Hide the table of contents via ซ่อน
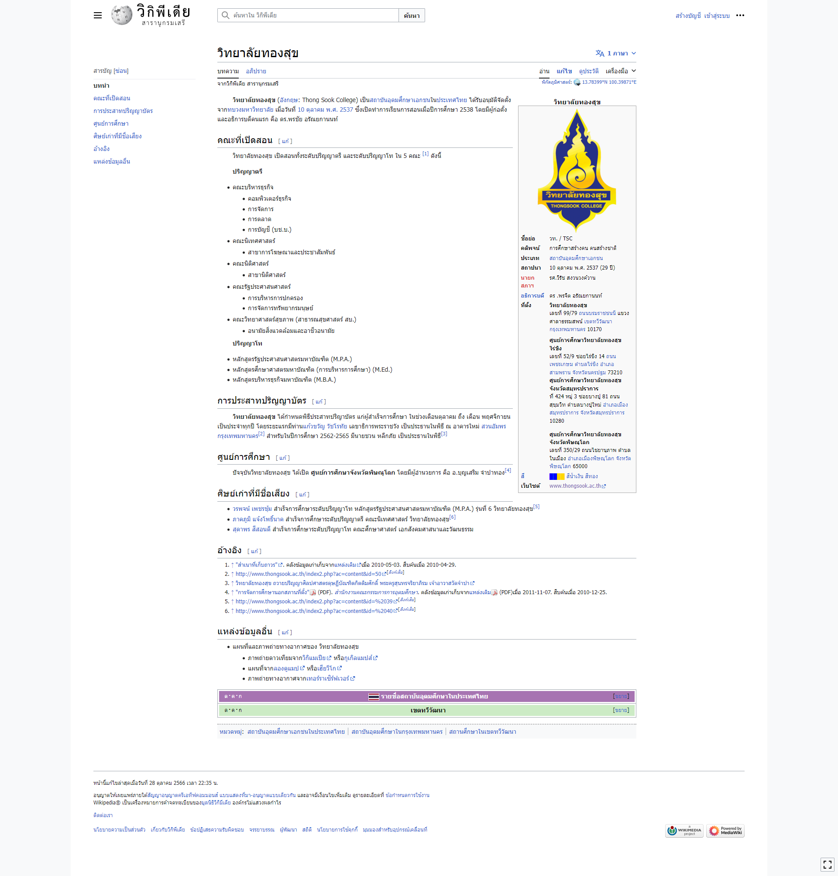This screenshot has height=876, width=838. coord(121,71)
